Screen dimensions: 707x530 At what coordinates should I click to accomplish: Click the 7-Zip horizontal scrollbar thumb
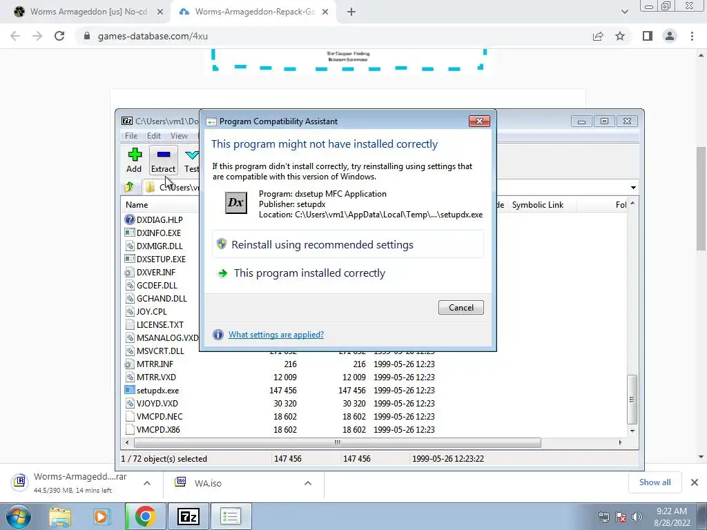pos(337,442)
